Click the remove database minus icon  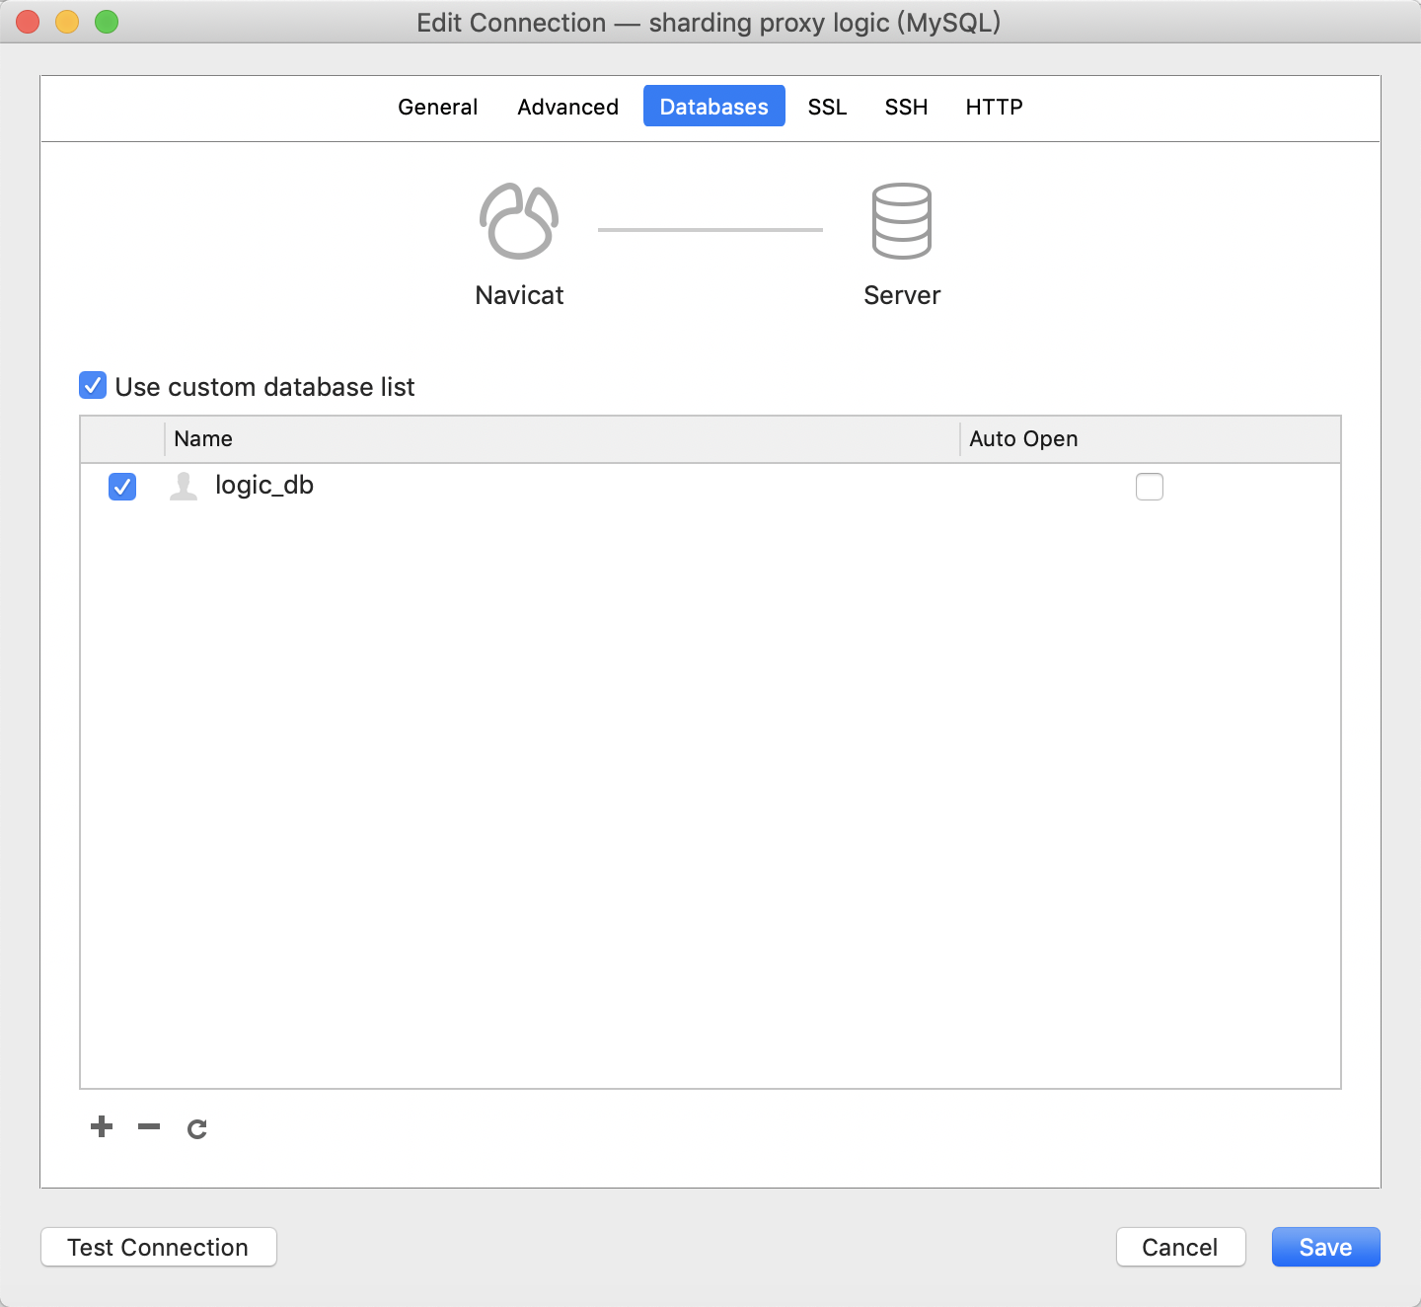click(x=149, y=1127)
